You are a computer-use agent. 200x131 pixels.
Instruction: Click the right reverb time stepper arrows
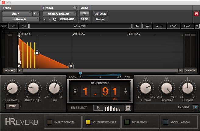tap(125, 91)
